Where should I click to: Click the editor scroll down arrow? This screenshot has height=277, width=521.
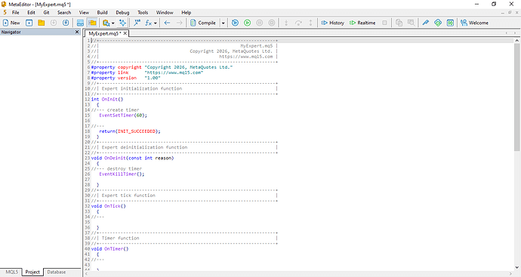tap(517, 267)
